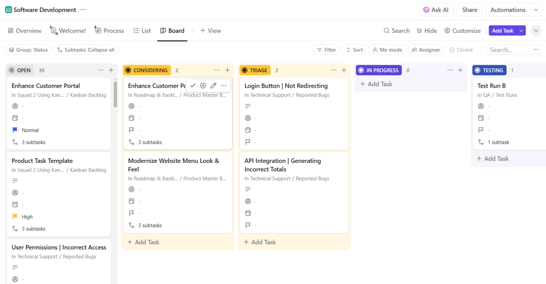Mark hovered Enhance Customer Portal card complete

tap(193, 86)
